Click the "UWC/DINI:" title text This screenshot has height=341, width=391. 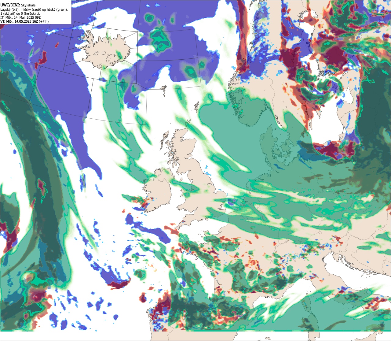(x=10, y=5)
